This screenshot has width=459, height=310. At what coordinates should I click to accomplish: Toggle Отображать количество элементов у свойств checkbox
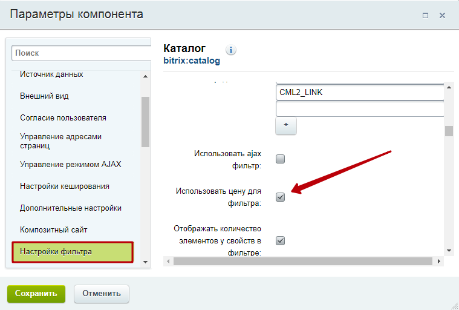[x=280, y=240]
